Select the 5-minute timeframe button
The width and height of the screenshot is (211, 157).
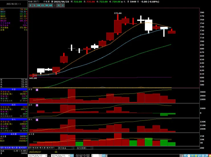(34, 5)
